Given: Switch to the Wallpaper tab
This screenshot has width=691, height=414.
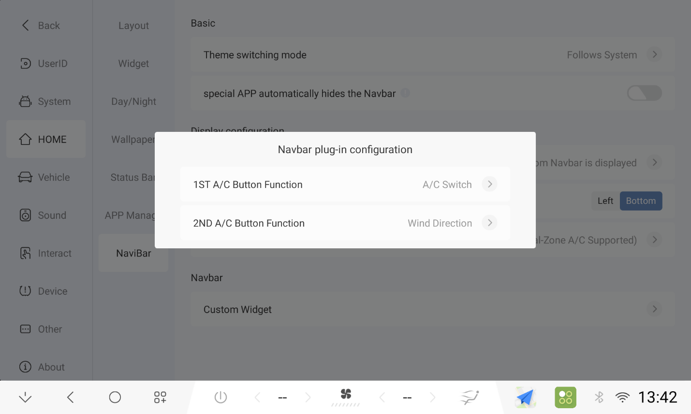Looking at the screenshot, I should tap(133, 139).
